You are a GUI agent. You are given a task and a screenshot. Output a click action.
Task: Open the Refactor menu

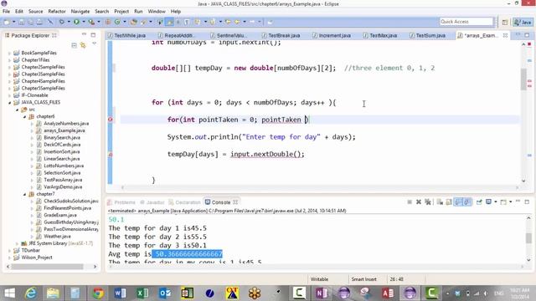pos(57,11)
